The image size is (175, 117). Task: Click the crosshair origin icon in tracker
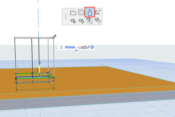tap(92, 47)
